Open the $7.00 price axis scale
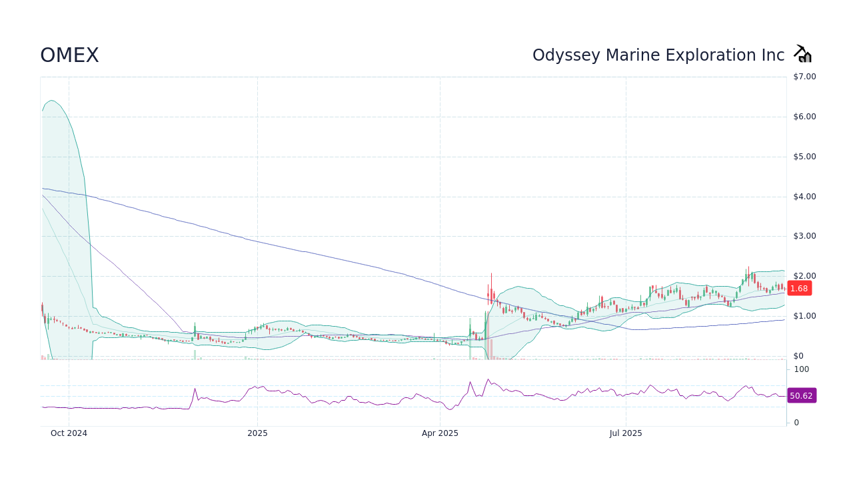853x480 pixels. coord(802,76)
